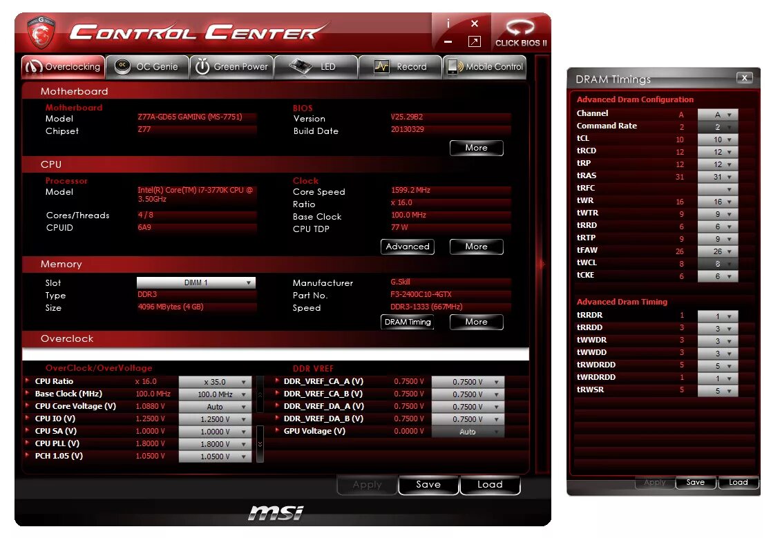Image resolution: width=771 pixels, height=538 pixels.
Task: Click the white Overclock input bar
Action: (x=276, y=354)
